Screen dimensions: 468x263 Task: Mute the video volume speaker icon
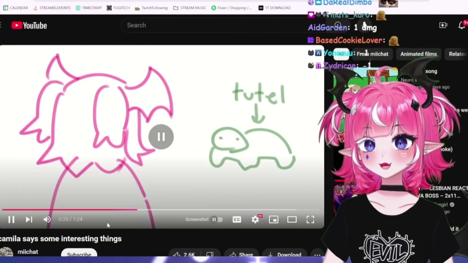pyautogui.click(x=47, y=219)
